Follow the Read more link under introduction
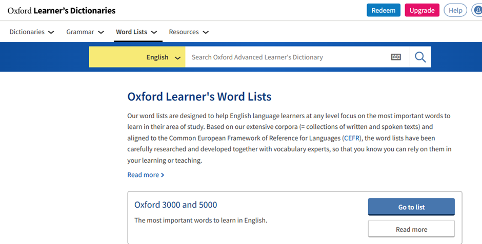Image resolution: width=482 pixels, height=244 pixels. (146, 175)
